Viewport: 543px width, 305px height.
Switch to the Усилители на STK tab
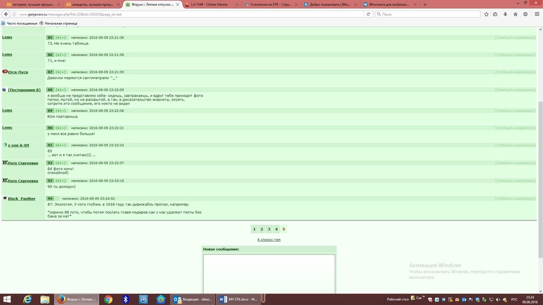[x=270, y=5]
